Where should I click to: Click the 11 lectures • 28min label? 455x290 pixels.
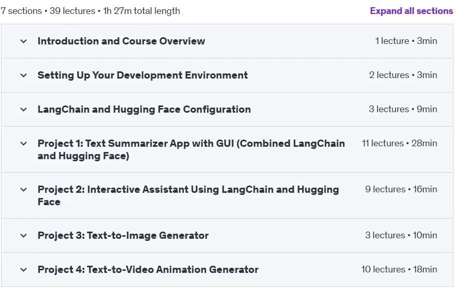399,143
